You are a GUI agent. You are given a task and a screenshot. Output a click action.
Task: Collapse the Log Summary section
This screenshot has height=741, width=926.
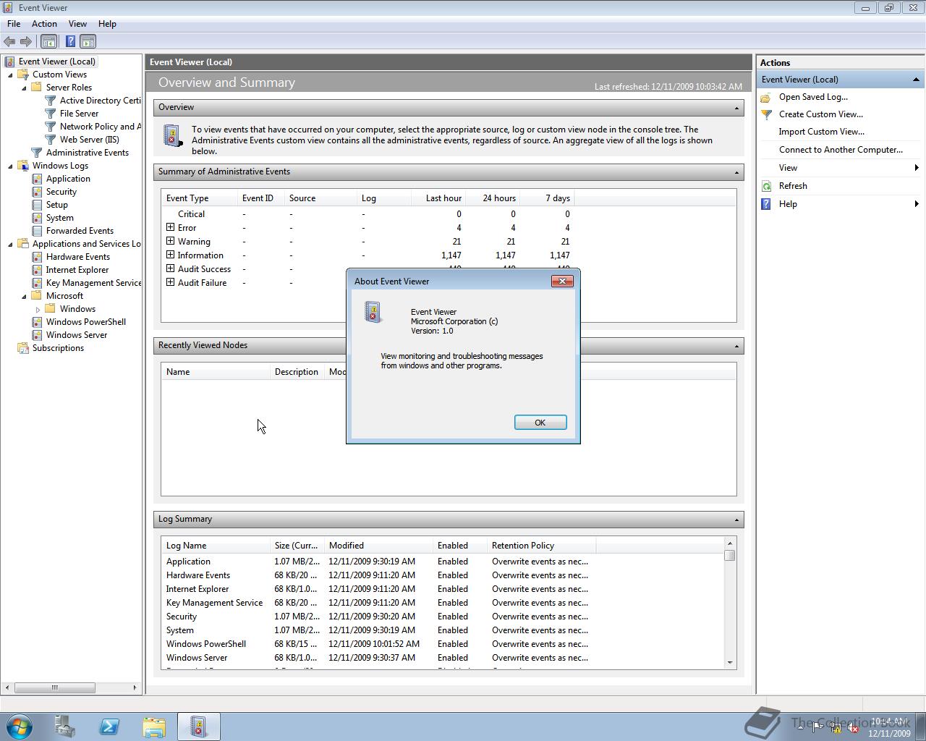click(x=736, y=520)
